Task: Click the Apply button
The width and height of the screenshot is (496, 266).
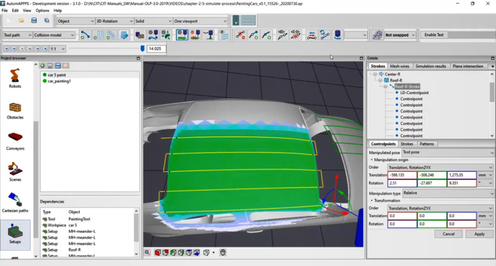Action: pos(479,234)
